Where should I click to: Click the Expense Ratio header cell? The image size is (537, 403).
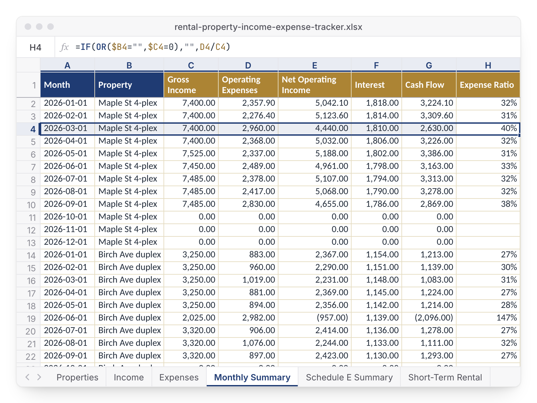point(488,85)
